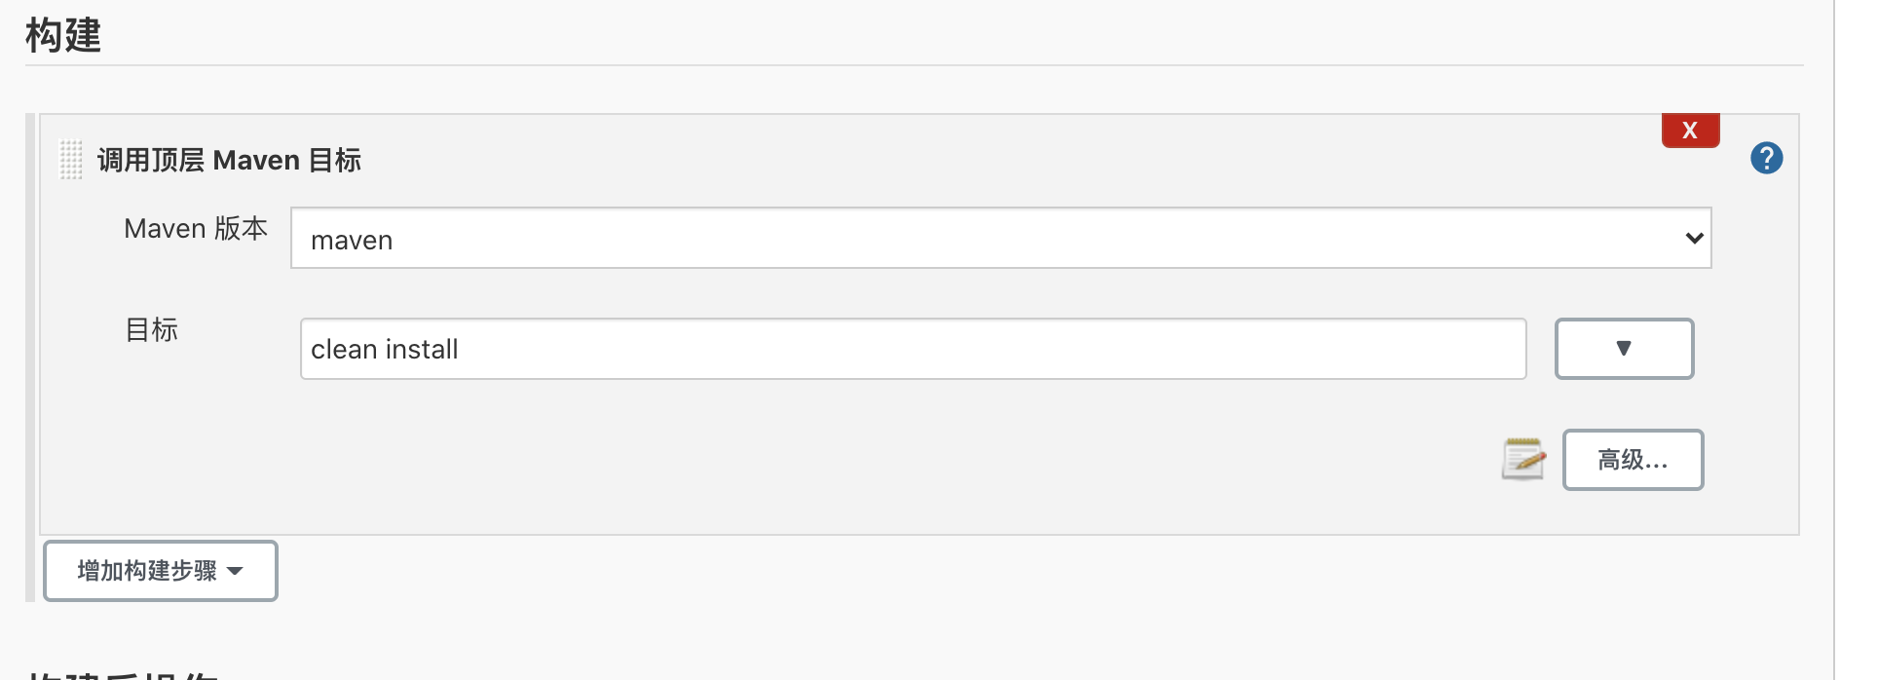This screenshot has width=1878, height=680.
Task: Click the 高级... button
Action: (x=1633, y=460)
